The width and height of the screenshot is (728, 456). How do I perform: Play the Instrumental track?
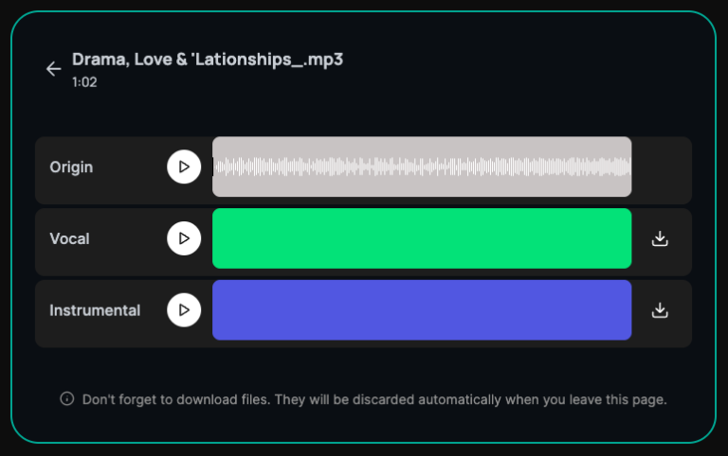tap(184, 310)
